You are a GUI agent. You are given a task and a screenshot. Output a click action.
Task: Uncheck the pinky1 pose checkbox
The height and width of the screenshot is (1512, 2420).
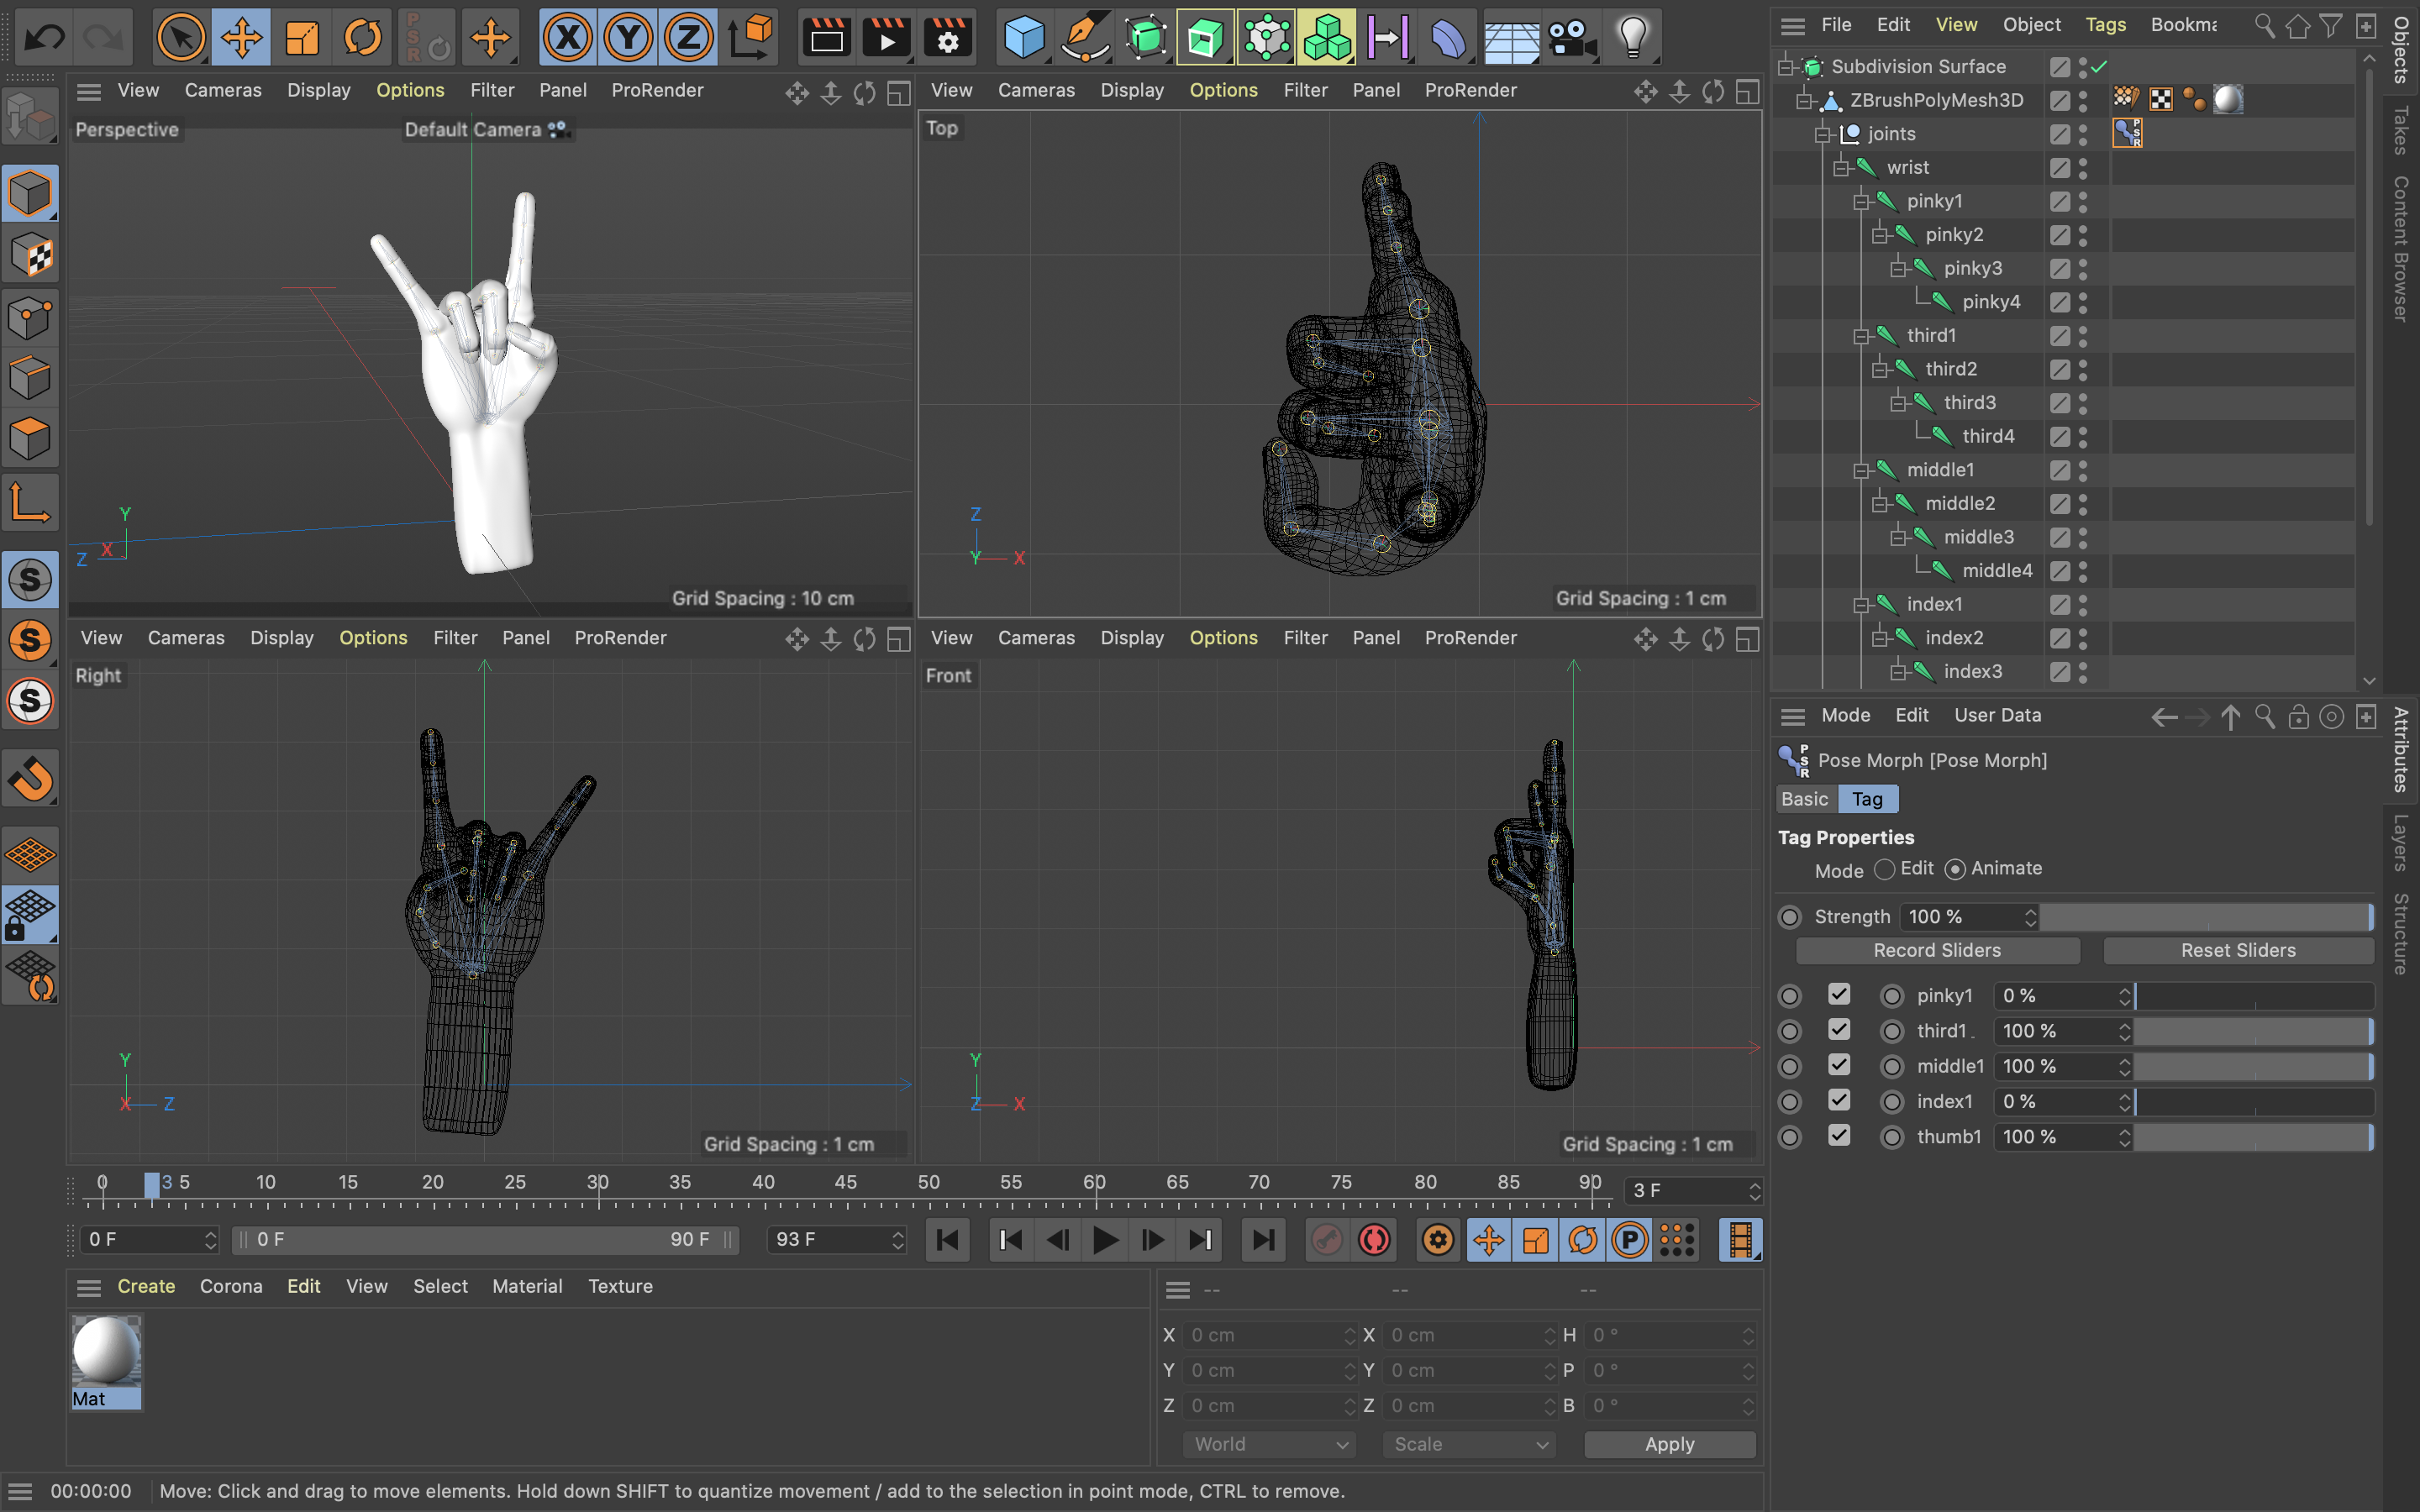(x=1838, y=994)
